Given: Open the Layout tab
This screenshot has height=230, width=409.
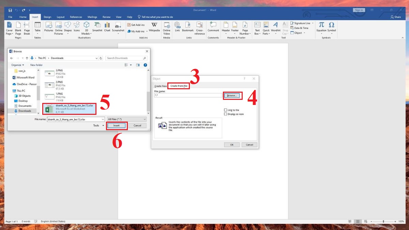Looking at the screenshot, I should point(61,17).
